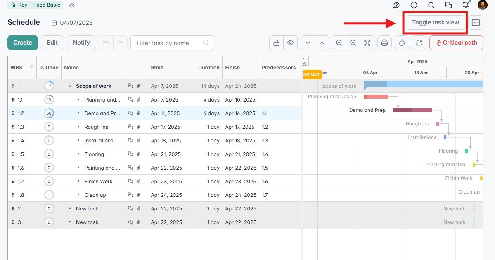The width and height of the screenshot is (495, 260).
Task: Select the zoom in magnifier
Action: [339, 43]
